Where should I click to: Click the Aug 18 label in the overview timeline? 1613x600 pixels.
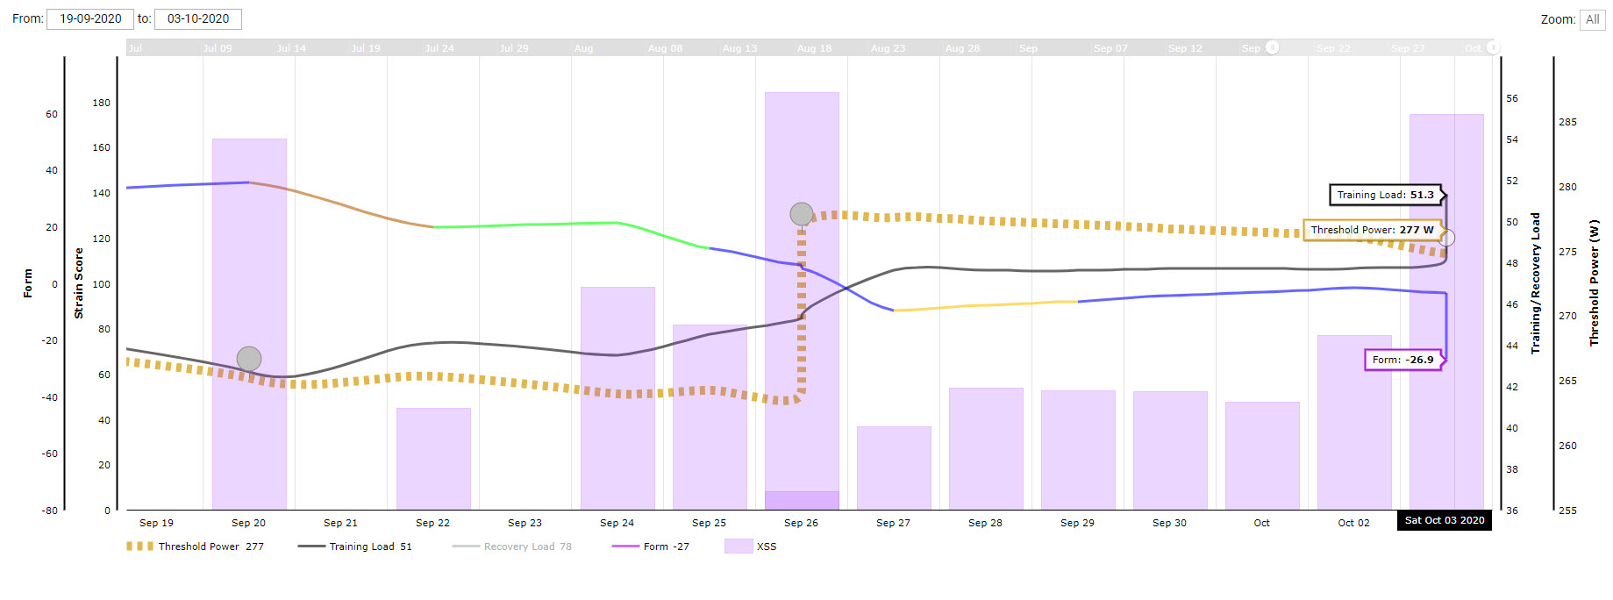click(x=814, y=48)
